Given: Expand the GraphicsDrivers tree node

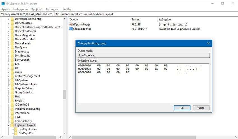Looking at the screenshot, I should tap(8, 88).
